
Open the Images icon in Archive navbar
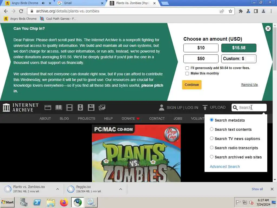coord(102,108)
